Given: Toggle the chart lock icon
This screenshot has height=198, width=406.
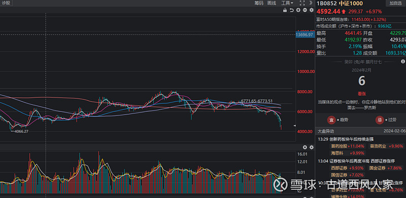Looking at the screenshot, I should tap(285, 10).
